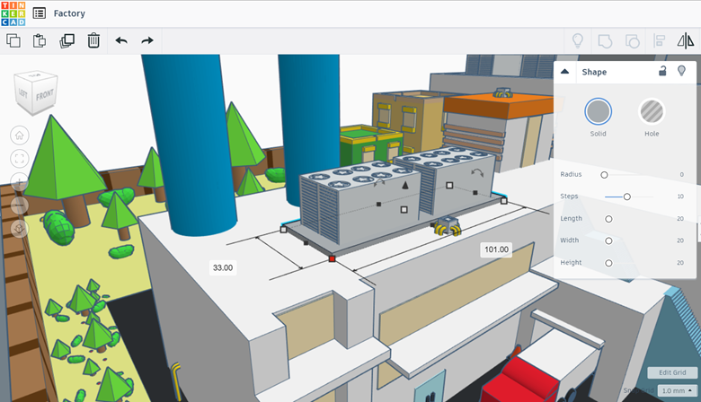Delete the selection with the trash icon
This screenshot has height=402, width=701.
click(x=93, y=40)
